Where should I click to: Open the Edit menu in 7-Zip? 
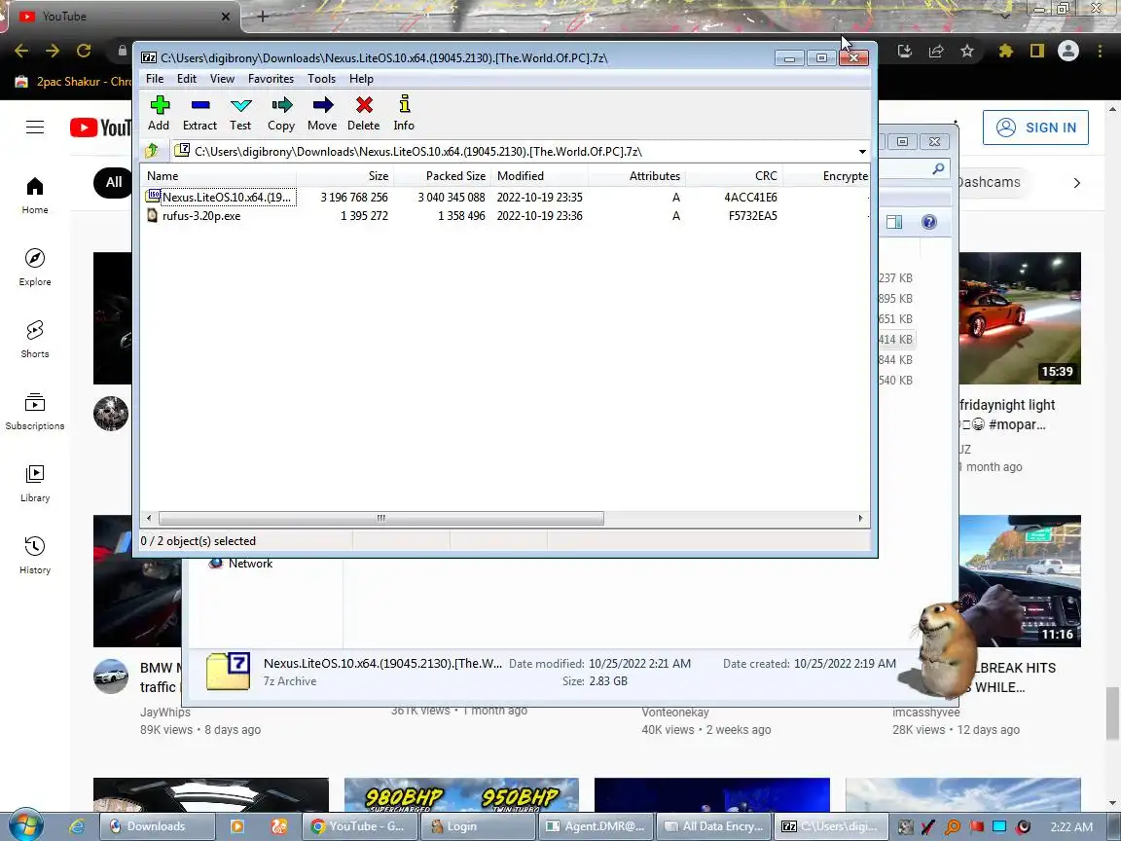(x=187, y=79)
